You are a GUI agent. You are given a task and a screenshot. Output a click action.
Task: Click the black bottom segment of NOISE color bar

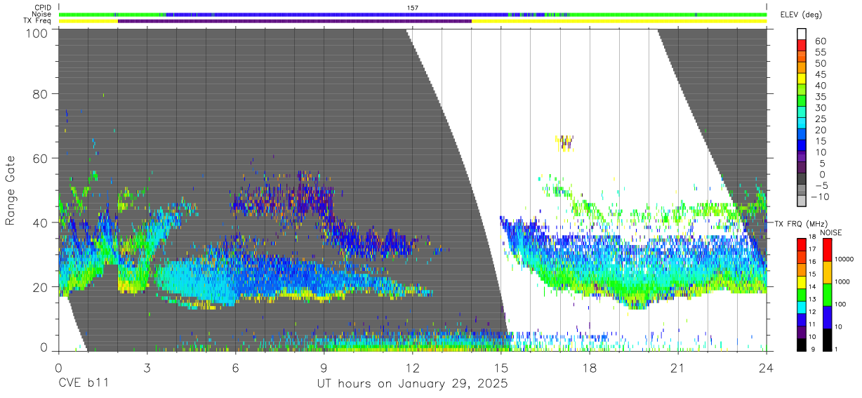tap(827, 340)
